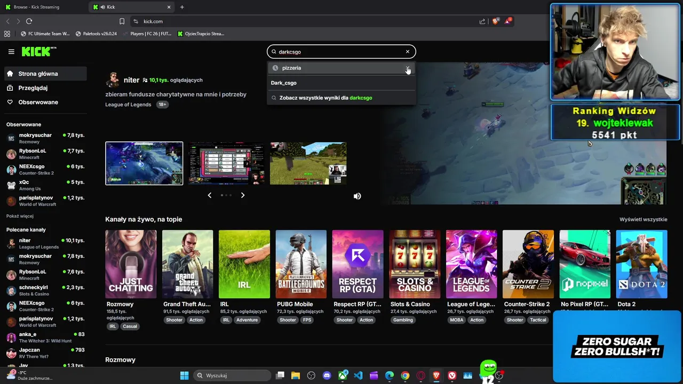The image size is (683, 384).
Task: Select the second carousel stream thumbnail
Action: coord(226,163)
